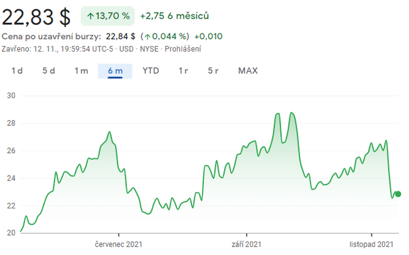The width and height of the screenshot is (409, 255).
Task: Click the září 2021 axis label
Action: [x=246, y=244]
